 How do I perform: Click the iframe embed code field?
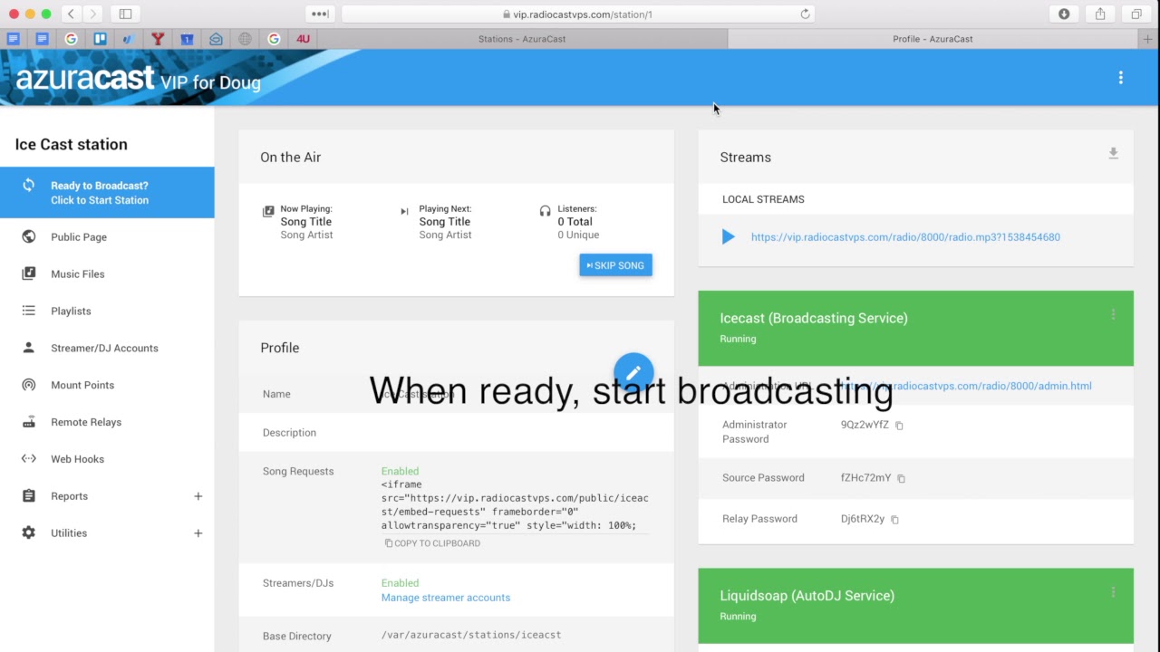click(x=515, y=505)
